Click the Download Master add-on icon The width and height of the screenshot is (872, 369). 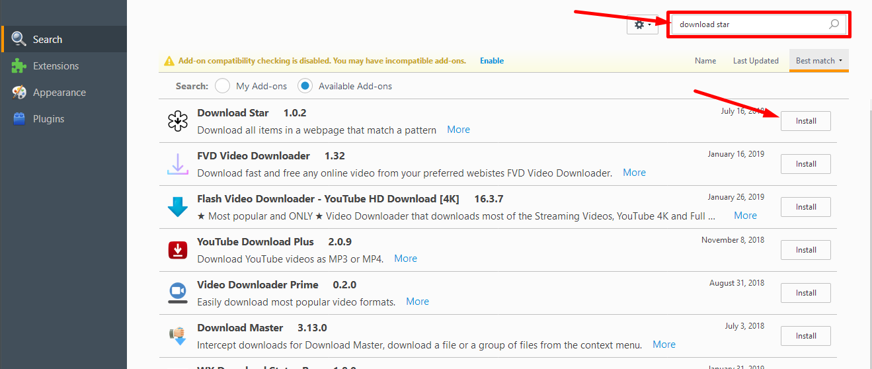click(x=178, y=336)
